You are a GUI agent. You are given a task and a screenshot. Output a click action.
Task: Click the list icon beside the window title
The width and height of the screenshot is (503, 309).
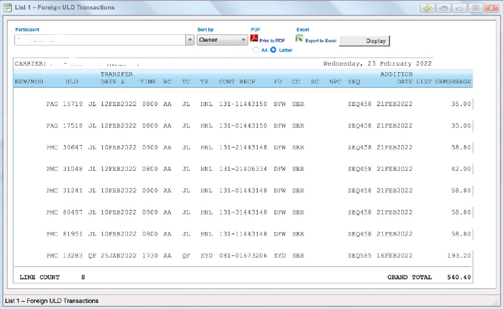click(8, 8)
